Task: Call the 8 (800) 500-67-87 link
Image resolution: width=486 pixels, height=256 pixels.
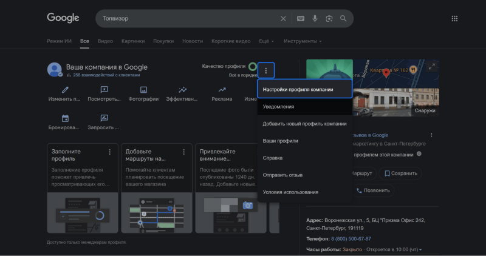Action: [x=351, y=238]
